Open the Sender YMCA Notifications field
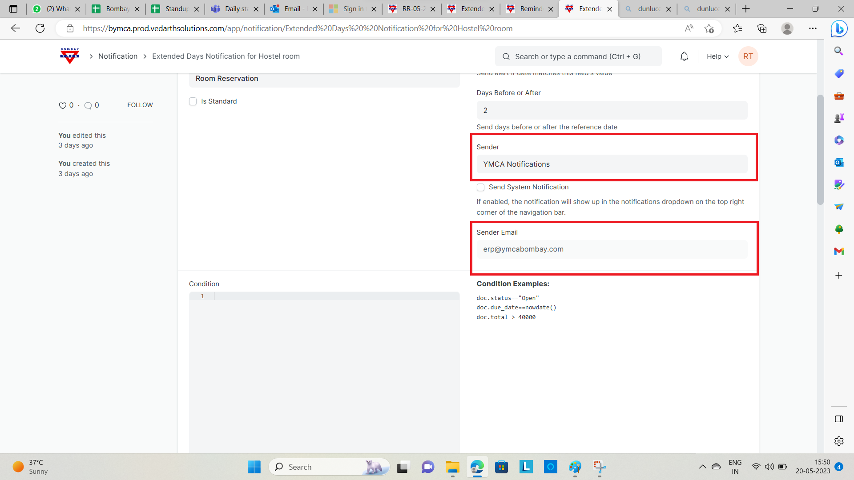This screenshot has width=854, height=480. (x=612, y=164)
